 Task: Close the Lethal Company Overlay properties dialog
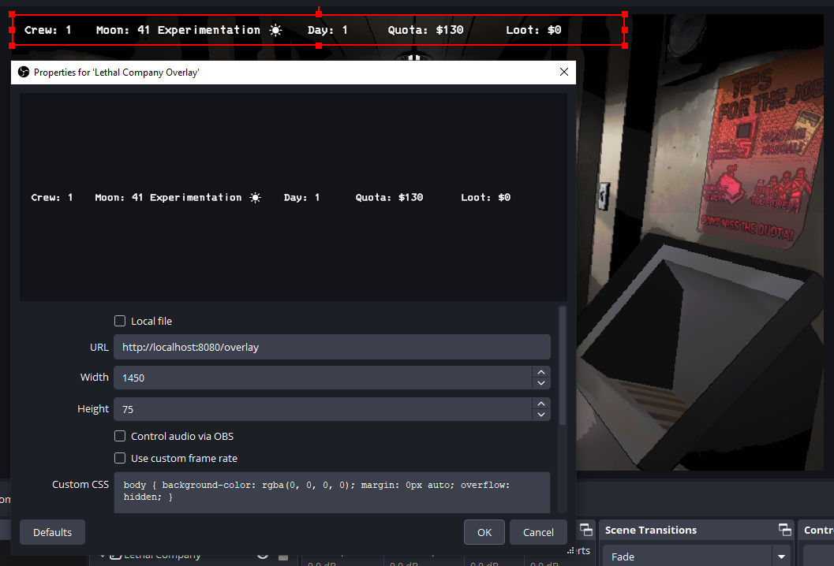[x=564, y=72]
